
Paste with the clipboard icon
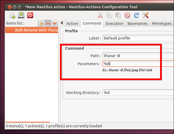click(118, 15)
